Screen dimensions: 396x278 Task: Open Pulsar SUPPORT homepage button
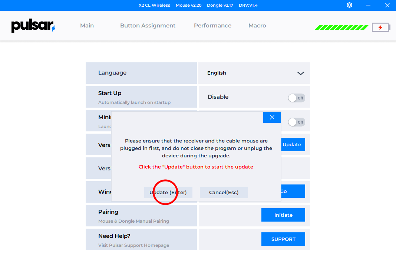(283, 239)
